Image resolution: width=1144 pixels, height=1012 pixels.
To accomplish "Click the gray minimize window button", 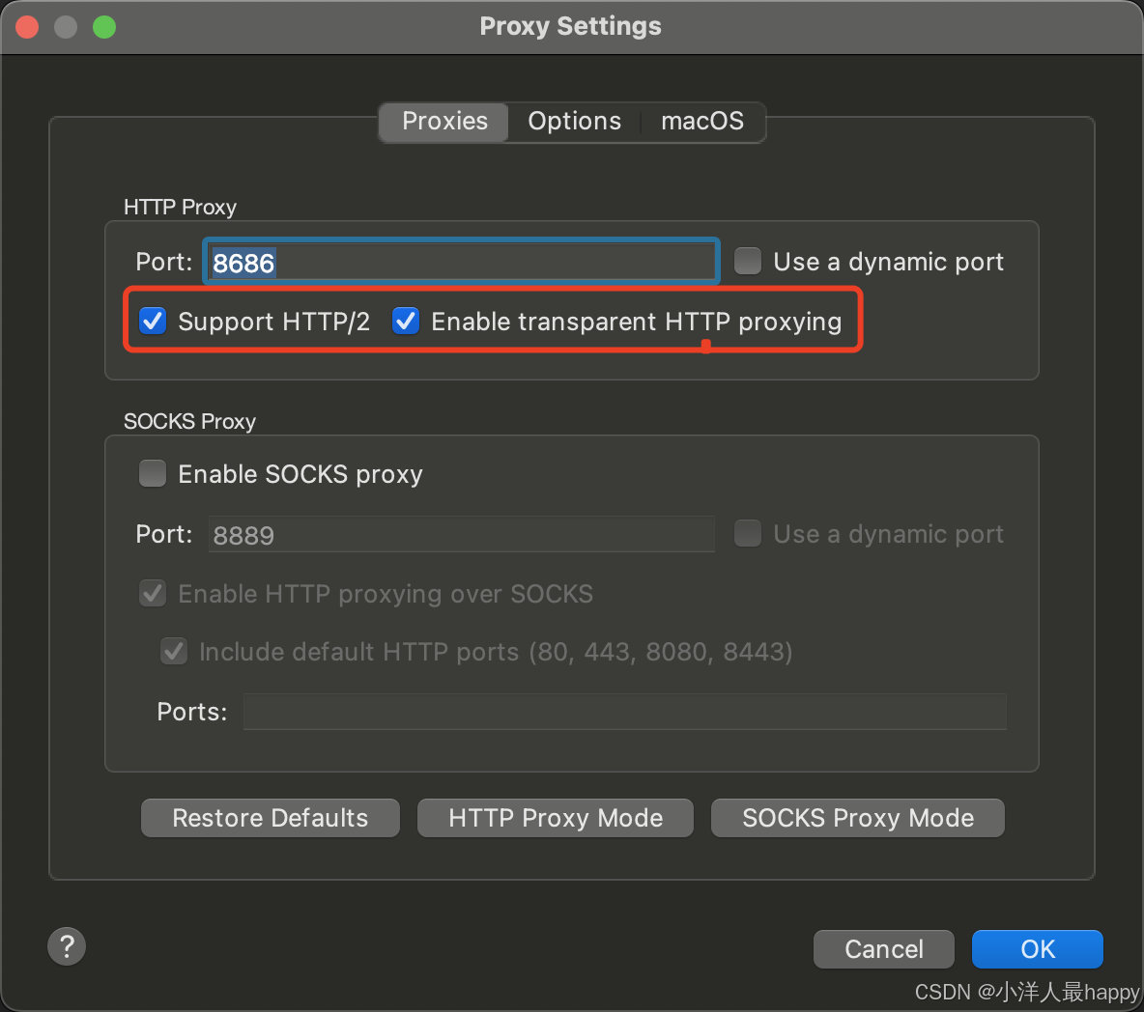I will coord(66,27).
